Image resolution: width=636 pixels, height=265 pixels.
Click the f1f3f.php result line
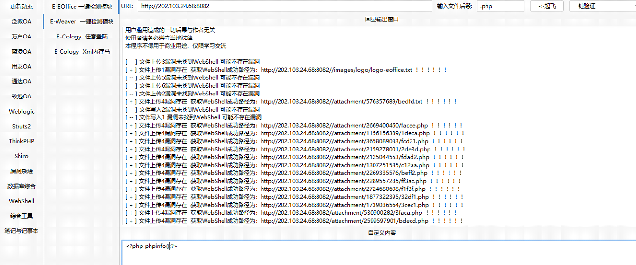point(292,189)
